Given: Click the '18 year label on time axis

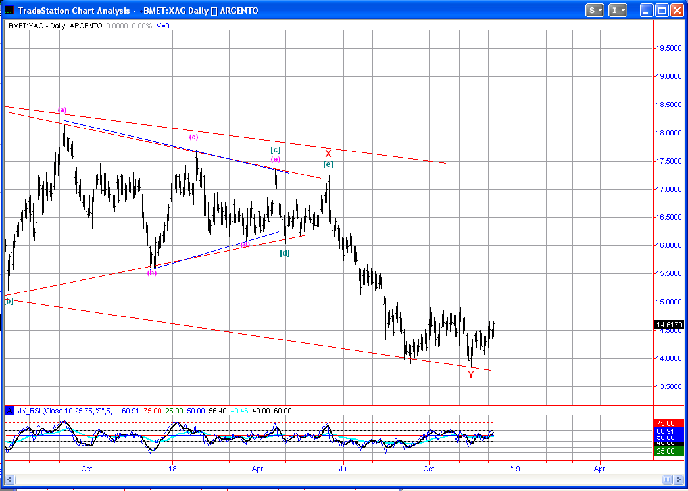Looking at the screenshot, I should tap(172, 469).
